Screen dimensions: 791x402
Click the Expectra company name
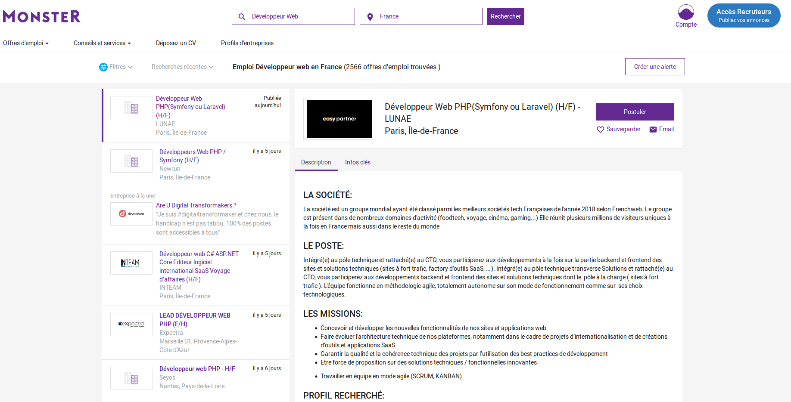(171, 333)
